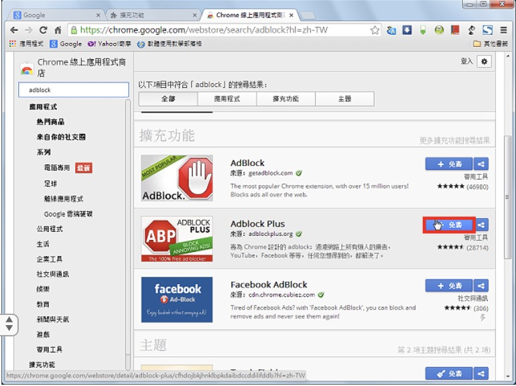Open the Facebook AdBlock title link

tap(269, 285)
